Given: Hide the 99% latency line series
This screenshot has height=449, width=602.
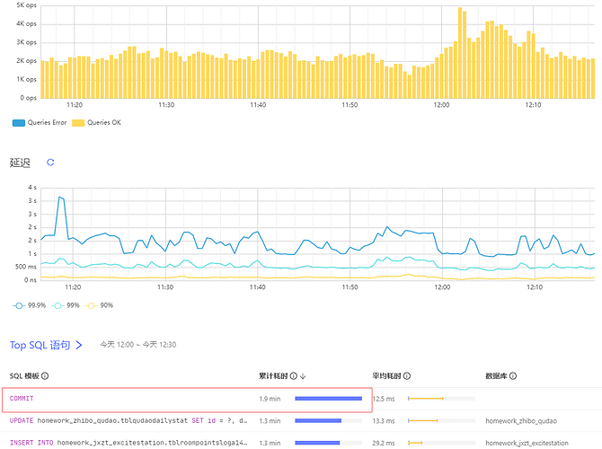Looking at the screenshot, I should point(65,305).
